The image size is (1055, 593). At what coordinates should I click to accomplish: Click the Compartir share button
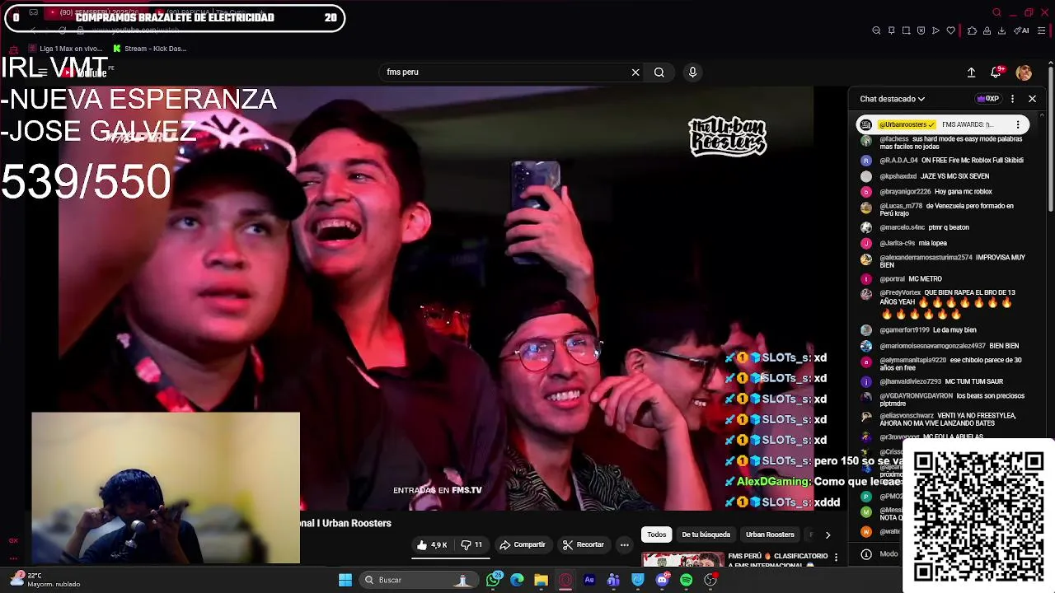523,545
